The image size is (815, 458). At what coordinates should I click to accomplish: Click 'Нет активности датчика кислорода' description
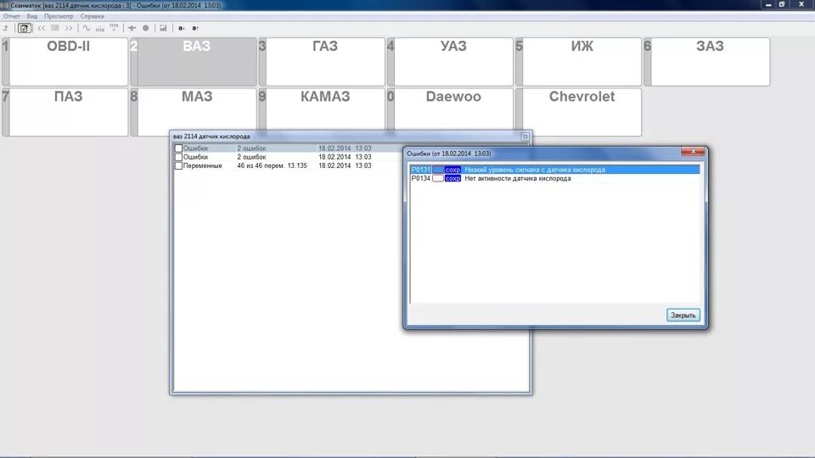pos(518,179)
